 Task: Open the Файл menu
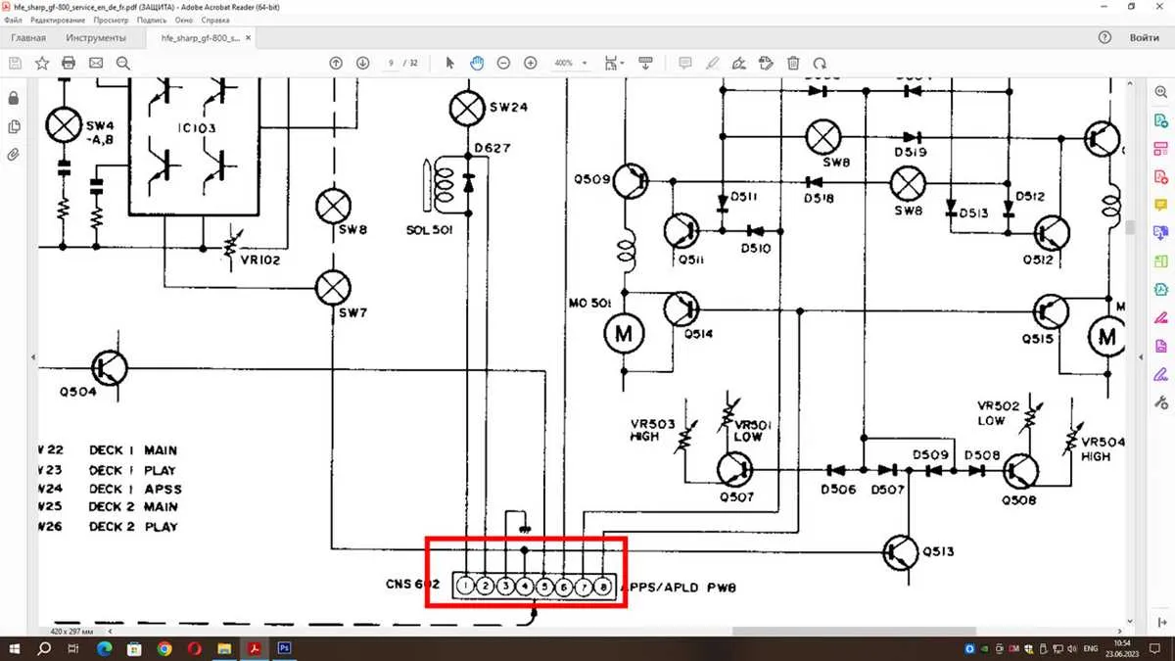tap(13, 20)
